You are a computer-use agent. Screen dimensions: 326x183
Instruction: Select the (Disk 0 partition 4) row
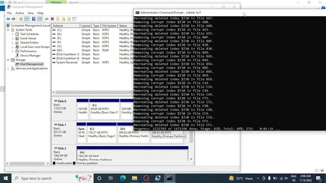(x=93, y=58)
